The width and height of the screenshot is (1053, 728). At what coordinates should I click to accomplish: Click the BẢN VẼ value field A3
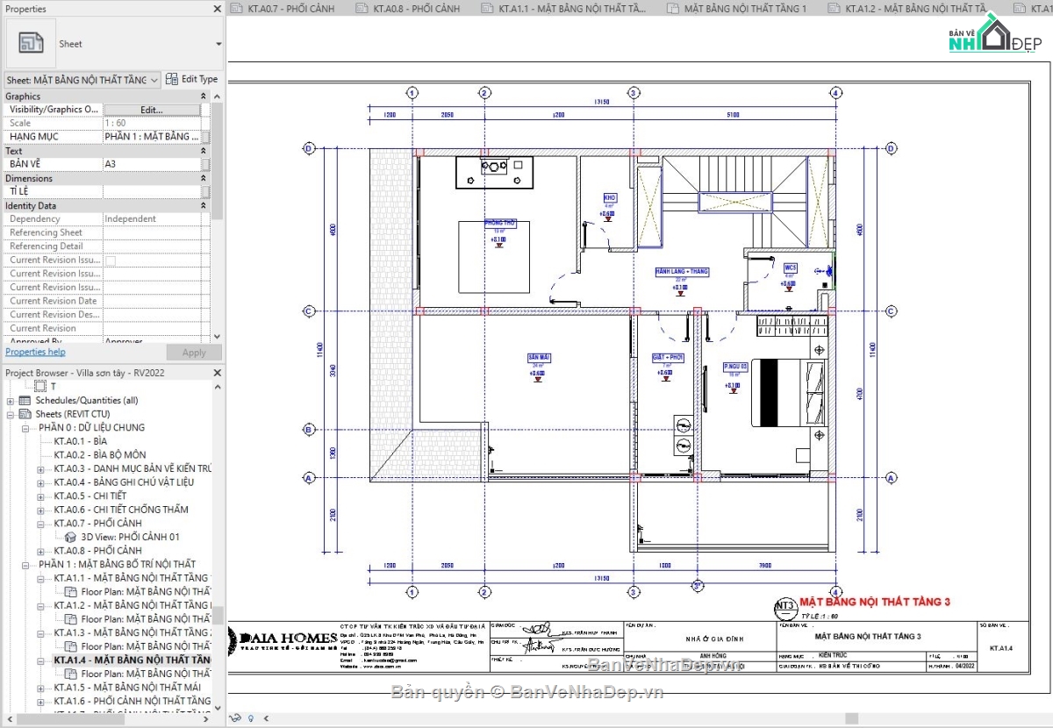(x=152, y=164)
